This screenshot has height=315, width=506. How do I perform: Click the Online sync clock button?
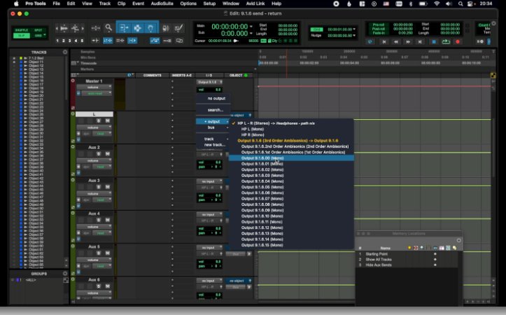[x=370, y=41]
